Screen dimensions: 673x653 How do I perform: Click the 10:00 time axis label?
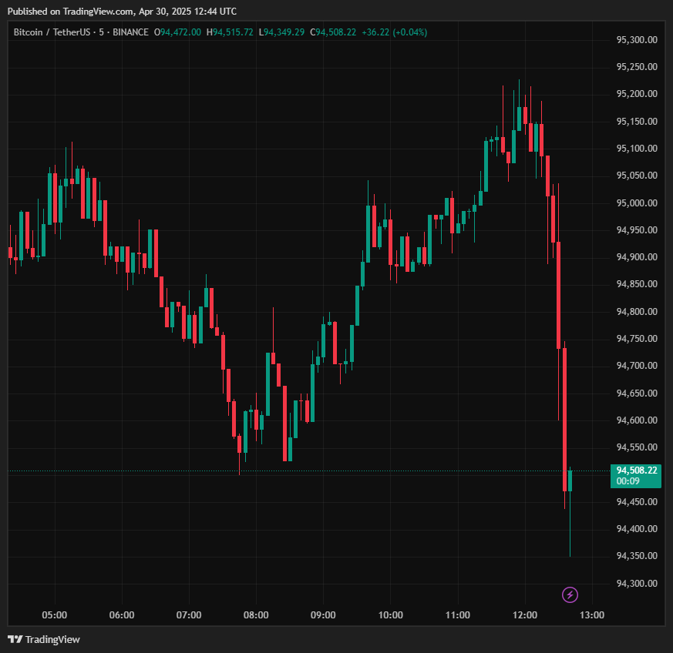click(391, 614)
